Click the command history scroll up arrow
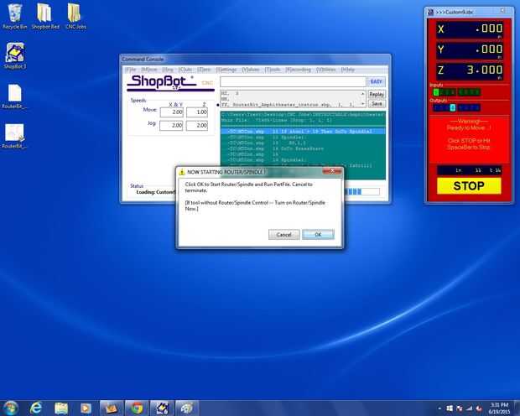520x416 pixels. click(x=362, y=94)
